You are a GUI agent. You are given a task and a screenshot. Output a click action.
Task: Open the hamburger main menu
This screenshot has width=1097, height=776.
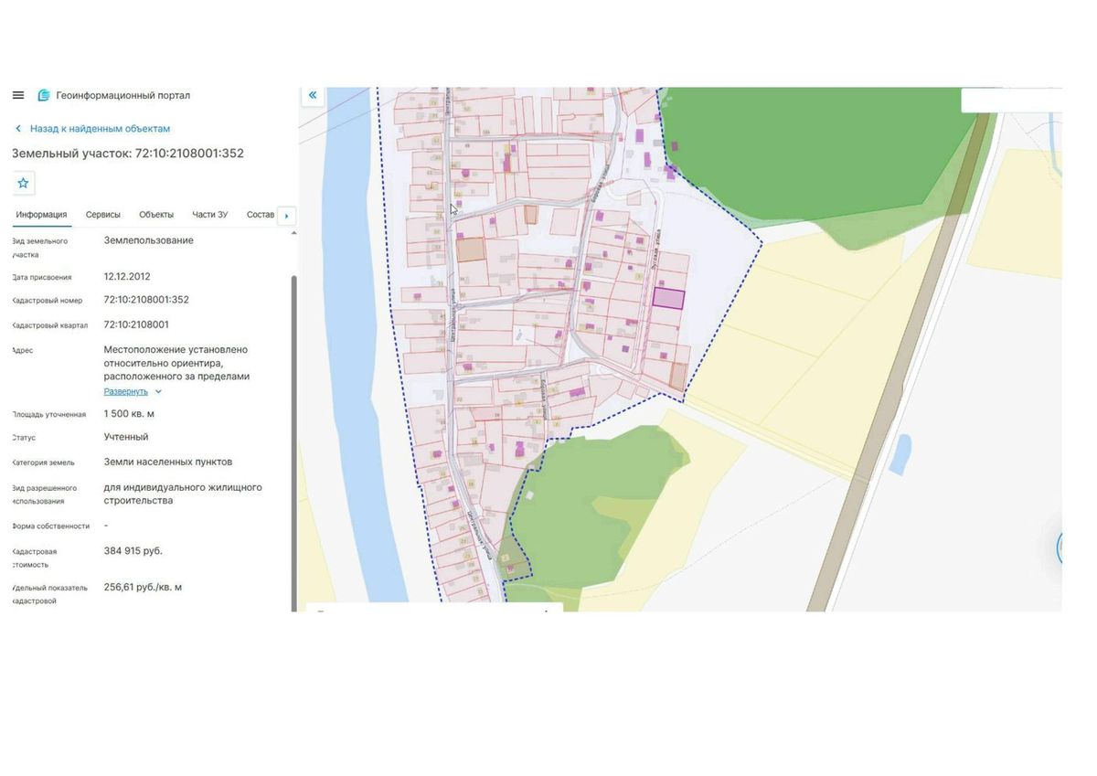[x=18, y=95]
